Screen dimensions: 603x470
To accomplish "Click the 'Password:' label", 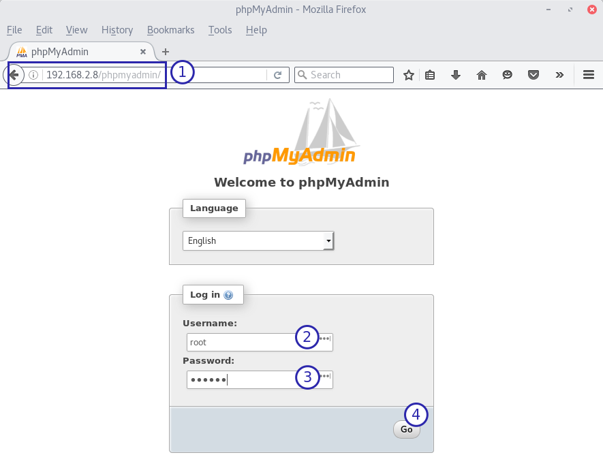I will 208,361.
